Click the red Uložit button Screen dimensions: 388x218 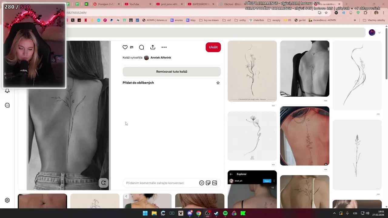click(213, 47)
